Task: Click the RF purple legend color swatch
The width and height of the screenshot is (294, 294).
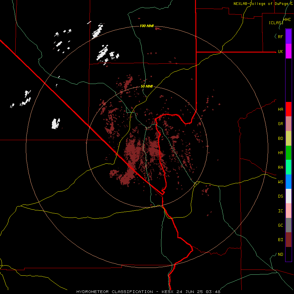Action: [x=288, y=37]
